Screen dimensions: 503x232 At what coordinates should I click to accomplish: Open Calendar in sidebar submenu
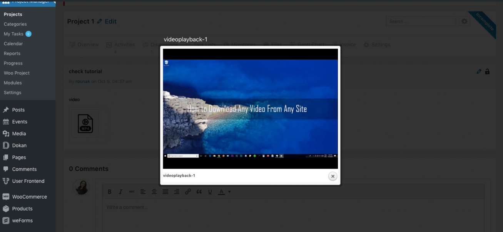13,44
